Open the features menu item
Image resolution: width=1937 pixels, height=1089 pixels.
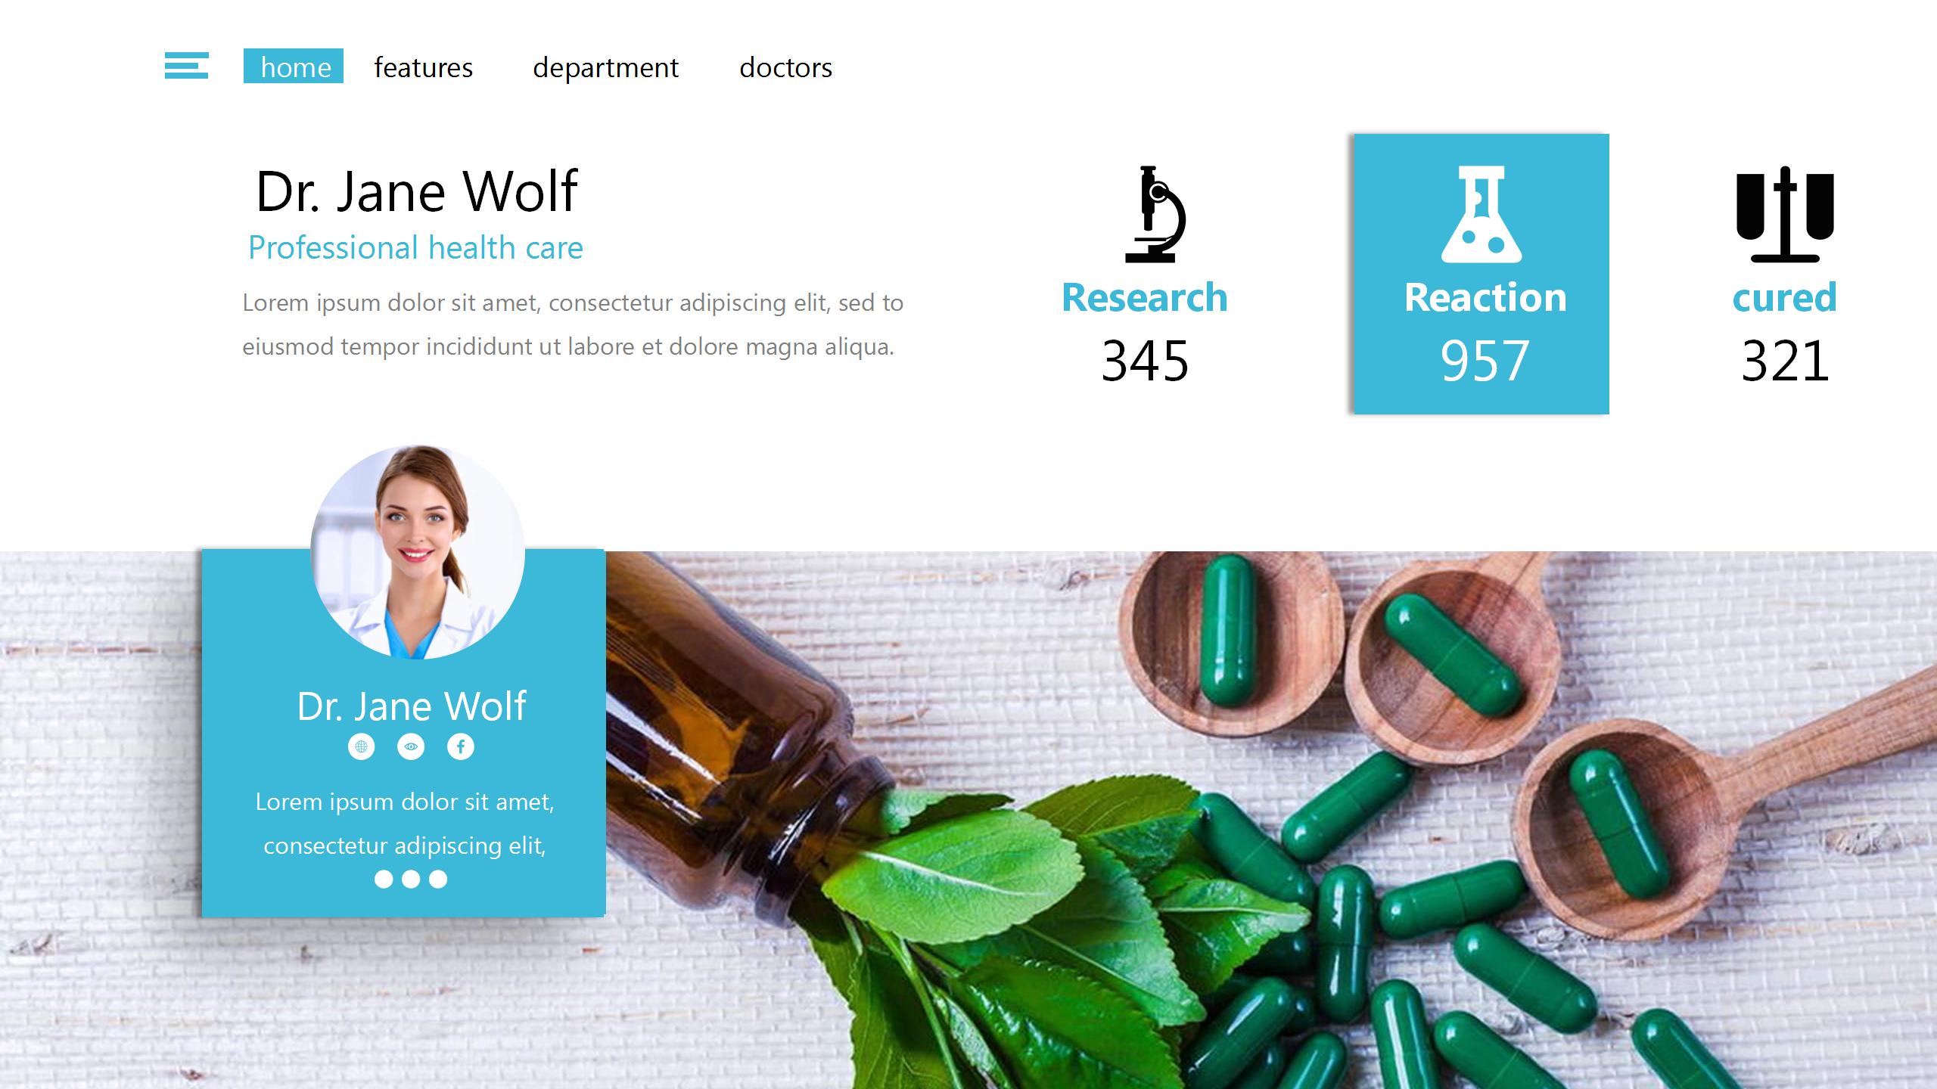tap(423, 67)
